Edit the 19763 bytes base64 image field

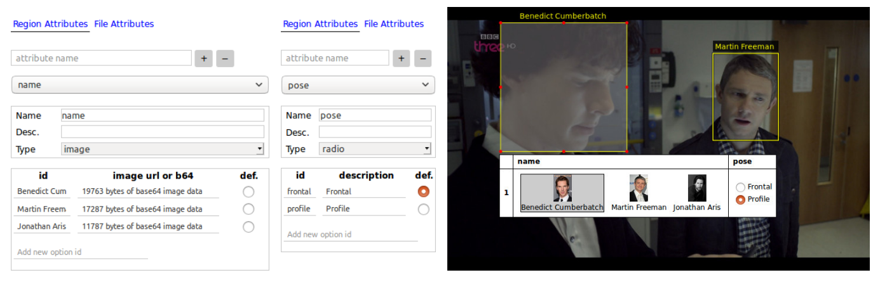[149, 191]
